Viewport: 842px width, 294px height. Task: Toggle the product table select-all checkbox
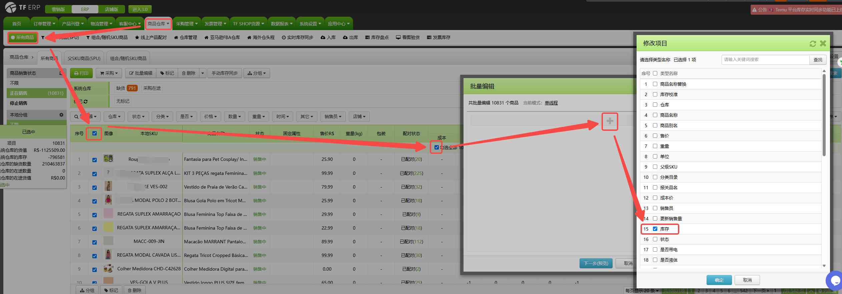point(94,133)
